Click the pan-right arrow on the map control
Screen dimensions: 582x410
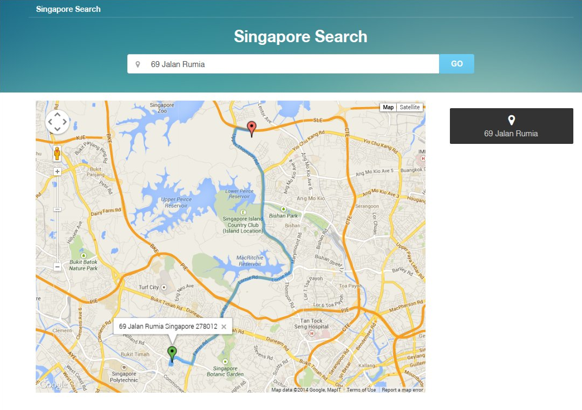(x=64, y=122)
